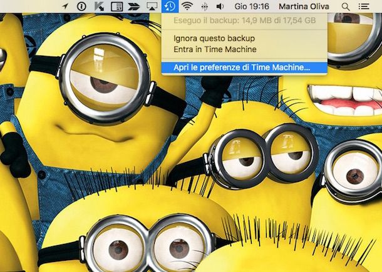Open Spotlight search magnifier

[x=346, y=7]
